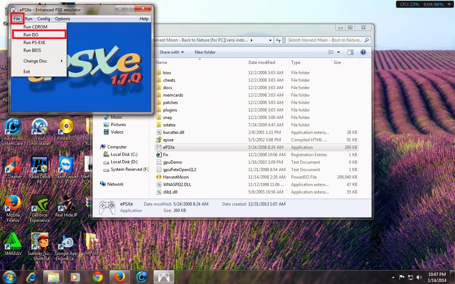Viewport: 455px width, 284px height.
Task: Open the Config menu in ePSXe
Action: 44,19
